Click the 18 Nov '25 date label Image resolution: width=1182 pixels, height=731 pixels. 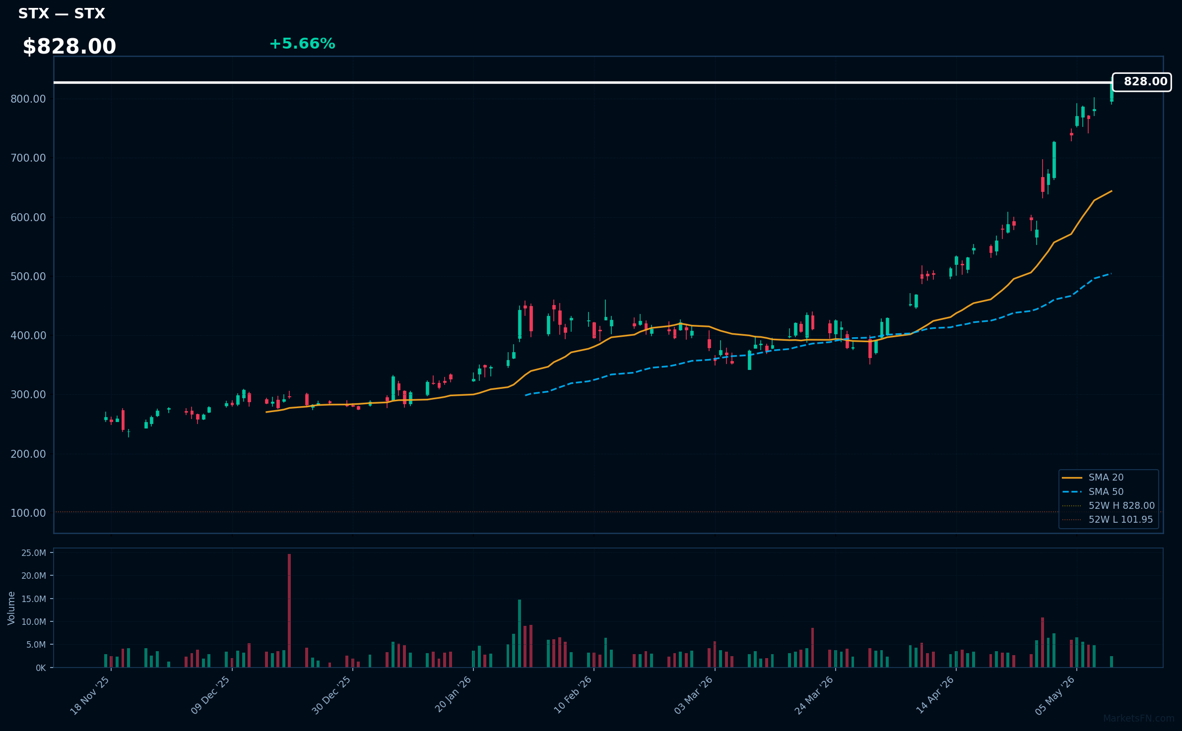coord(90,695)
